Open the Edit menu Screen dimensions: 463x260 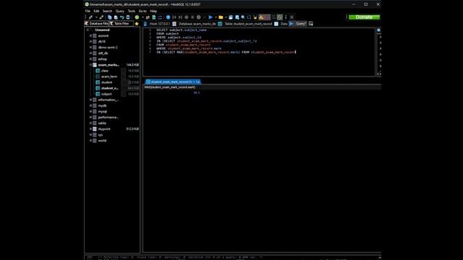pos(96,11)
